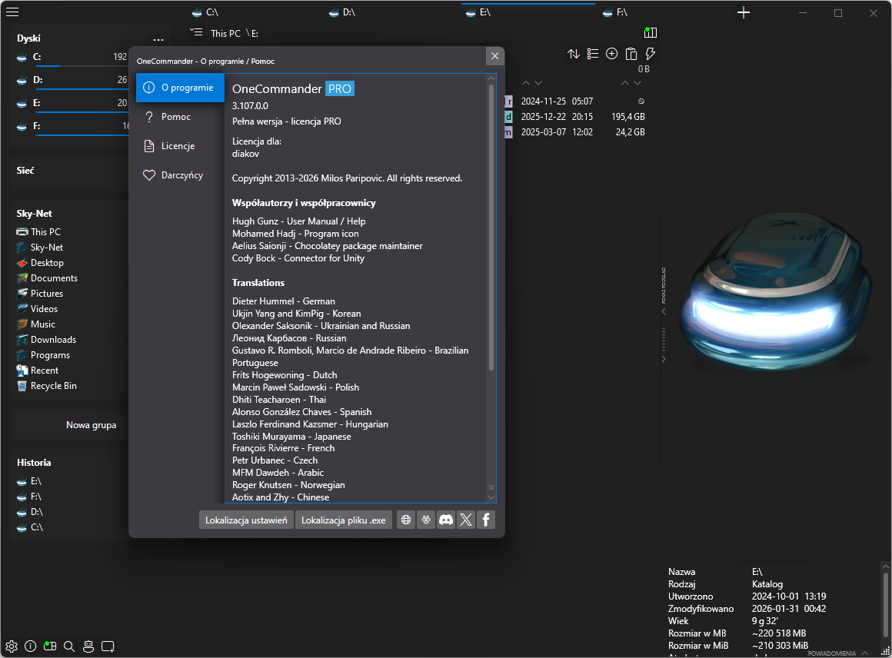892x658 pixels.
Task: Collapse preview pane with left chevron
Action: 664,311
